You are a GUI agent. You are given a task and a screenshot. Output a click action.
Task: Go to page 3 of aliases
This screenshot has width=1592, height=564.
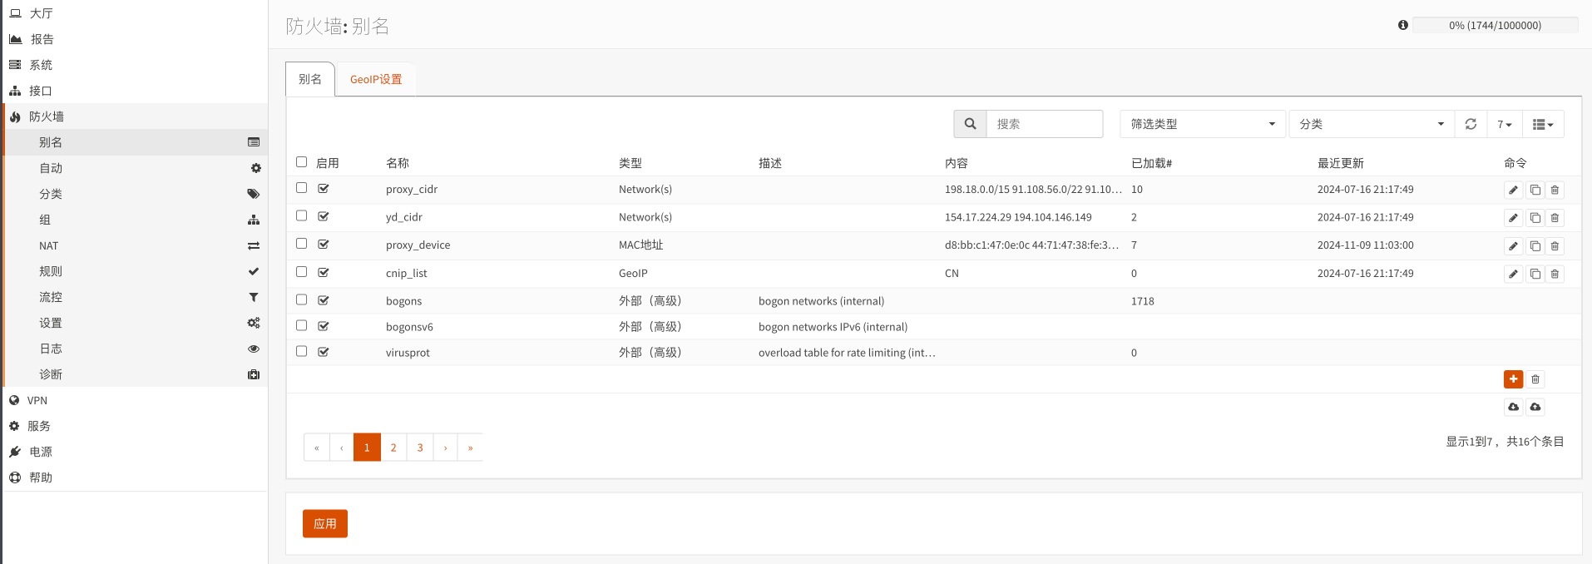420,448
